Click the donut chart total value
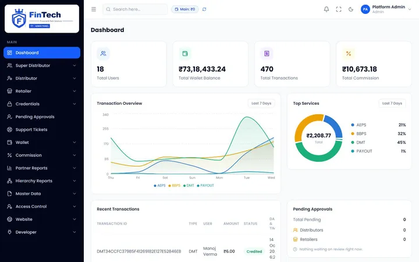This screenshot has height=262, width=419. (318, 136)
